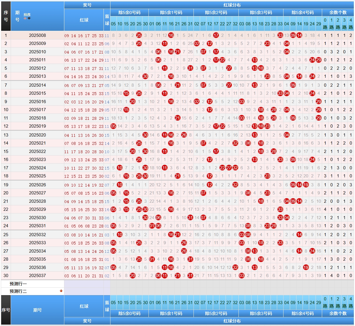355x326 pixels.
Task: Toggle 预测行一 cell under column 05
Action: pyautogui.click(x=113, y=284)
